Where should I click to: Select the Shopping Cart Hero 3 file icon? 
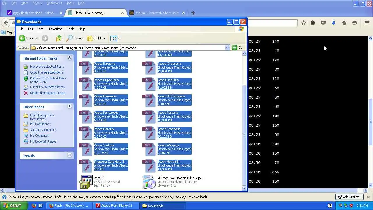tap(86, 166)
